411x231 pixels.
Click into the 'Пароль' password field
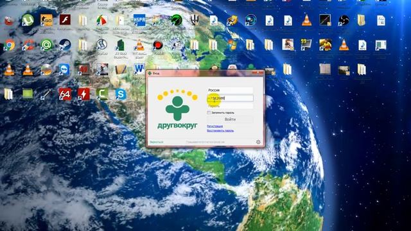coord(230,106)
